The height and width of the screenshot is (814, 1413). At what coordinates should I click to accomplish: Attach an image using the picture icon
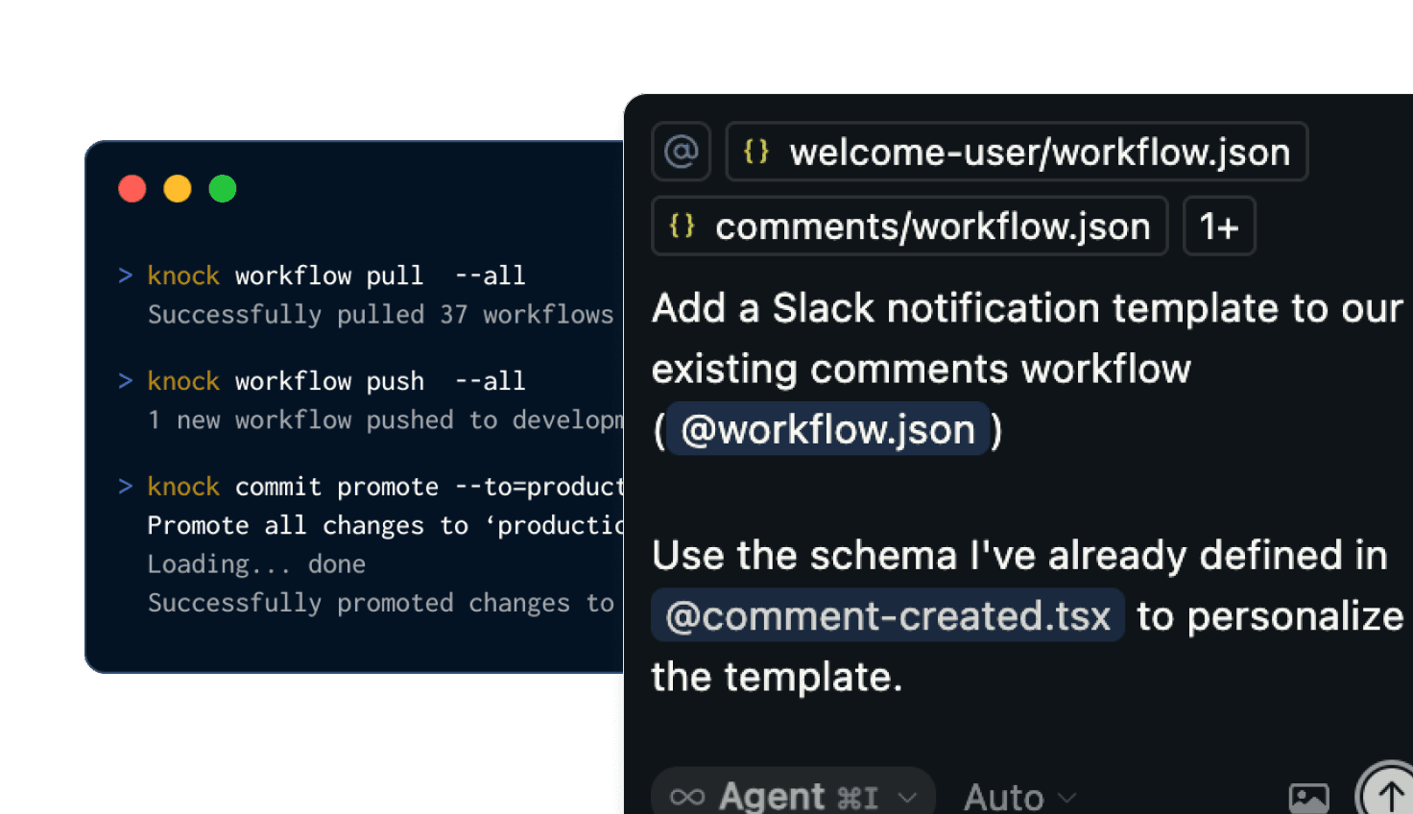[x=1307, y=796]
